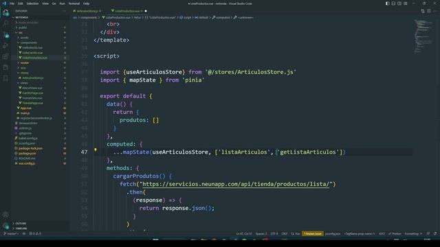Open the Go menu
This screenshot has width=440, height=247.
54,3
